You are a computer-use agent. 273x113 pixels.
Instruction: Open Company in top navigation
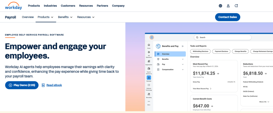[118, 6]
